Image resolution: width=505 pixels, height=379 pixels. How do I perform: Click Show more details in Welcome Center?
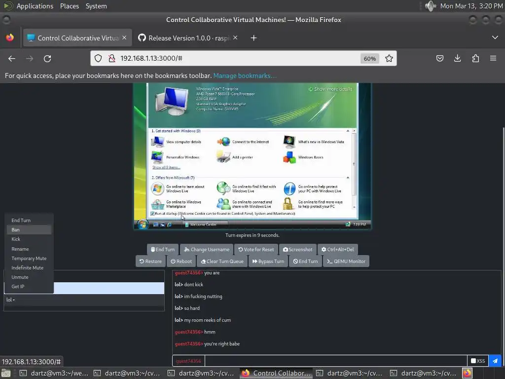coord(330,89)
